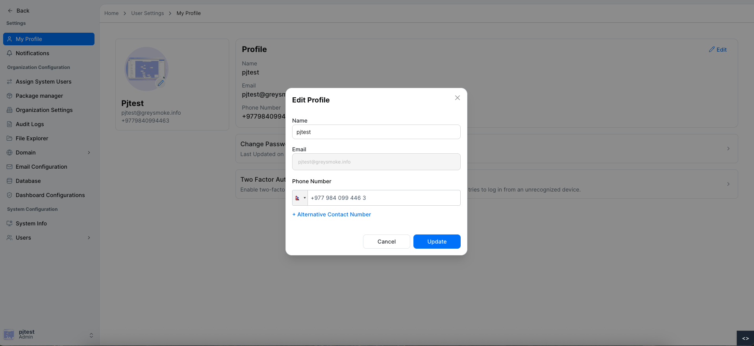The width and height of the screenshot is (754, 346).
Task: Open the country flag code dropdown
Action: coord(300,198)
